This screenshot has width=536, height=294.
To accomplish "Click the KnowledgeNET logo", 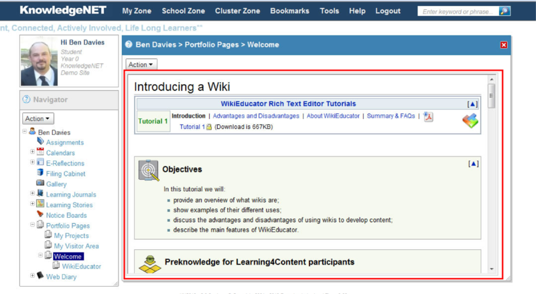I will click(x=63, y=10).
